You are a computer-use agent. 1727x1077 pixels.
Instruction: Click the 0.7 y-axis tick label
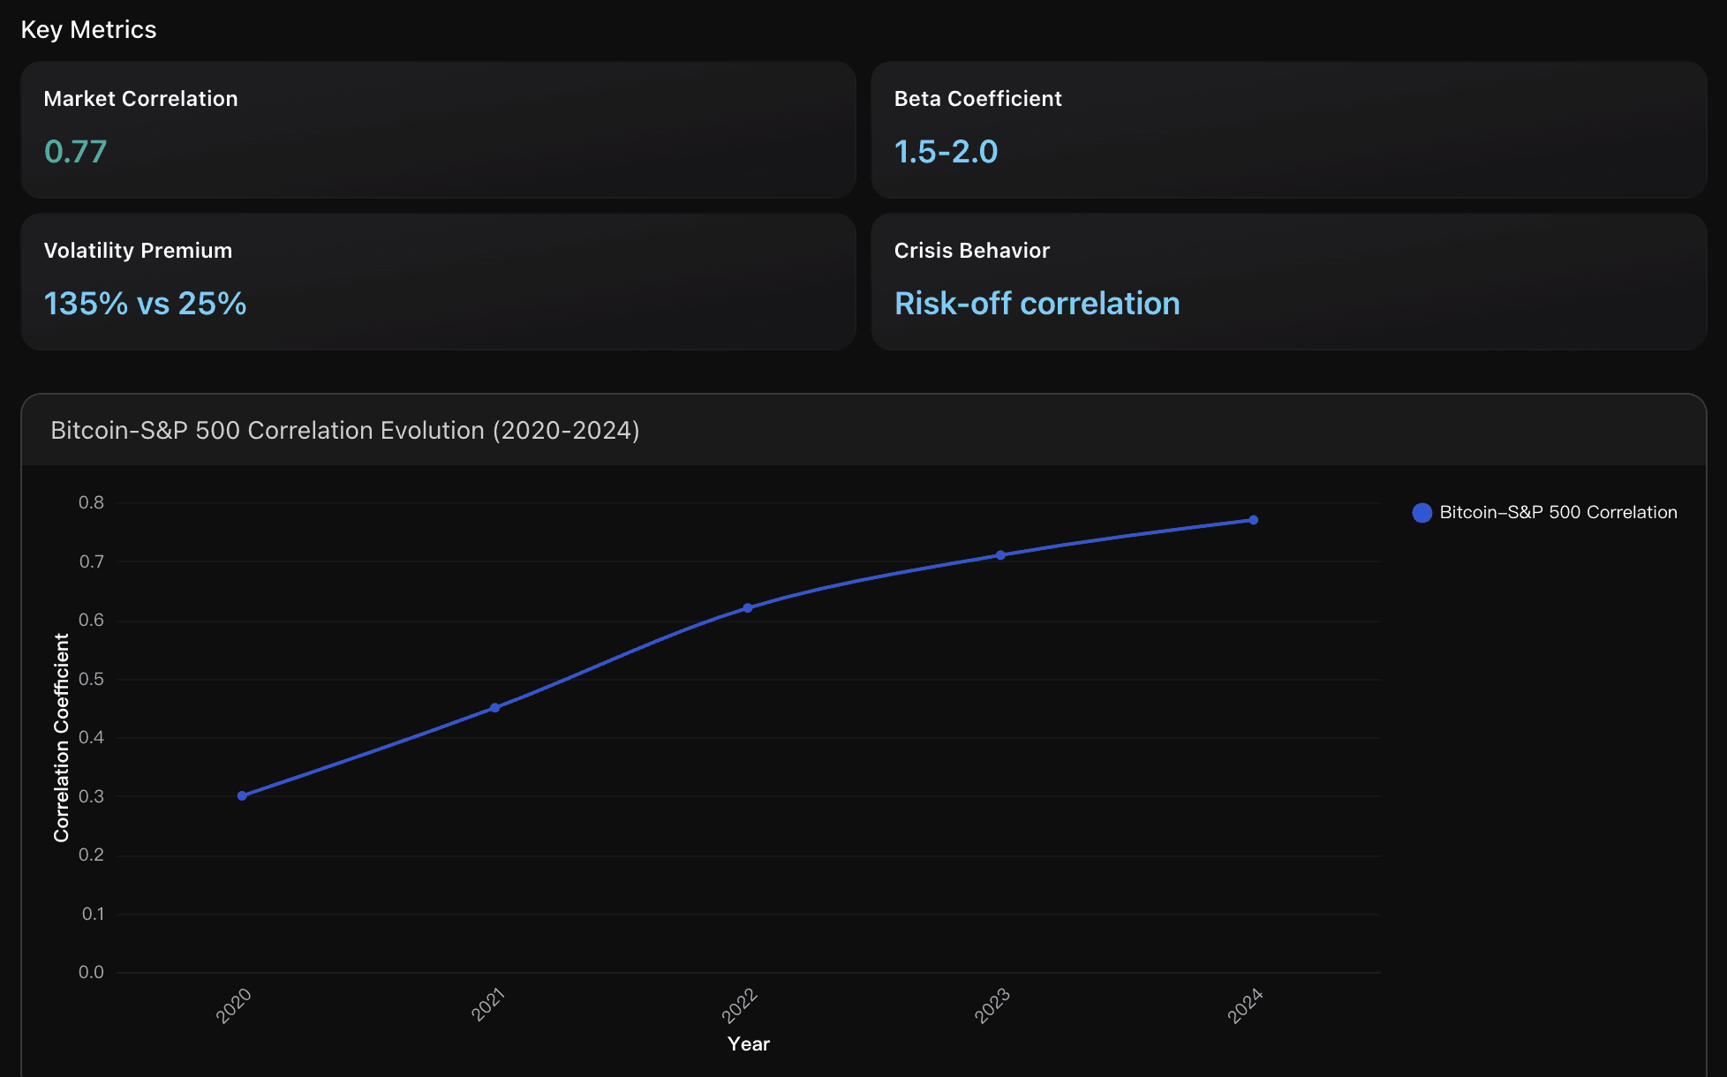(91, 561)
